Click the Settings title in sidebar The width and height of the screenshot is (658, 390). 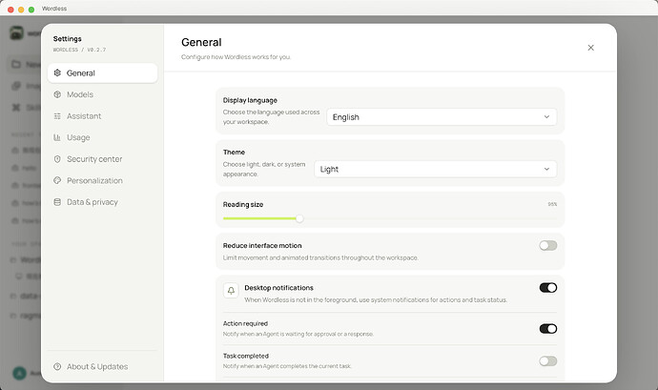click(x=67, y=39)
